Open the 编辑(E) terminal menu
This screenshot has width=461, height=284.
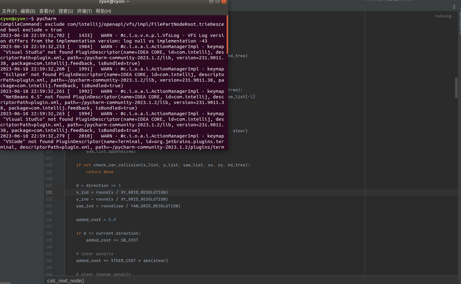pos(28,11)
